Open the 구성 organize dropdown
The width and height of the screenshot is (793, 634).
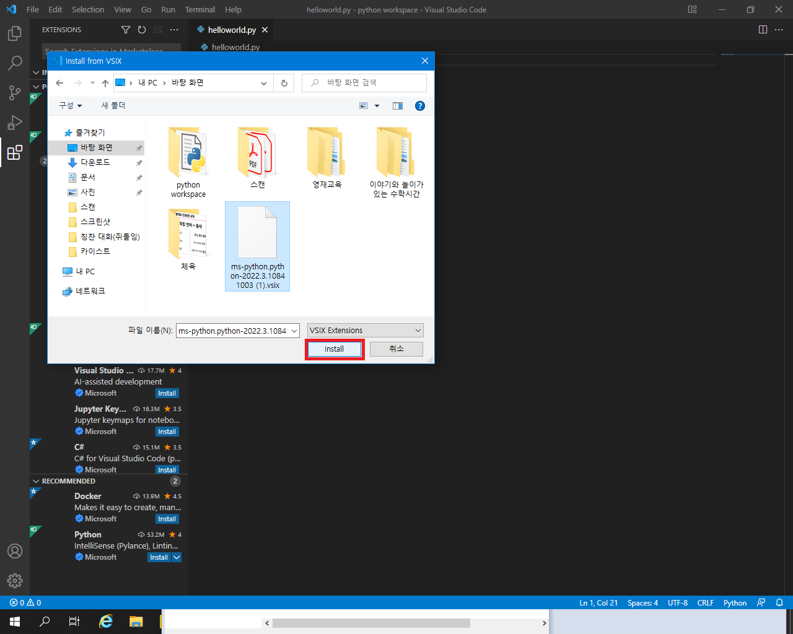pos(71,106)
